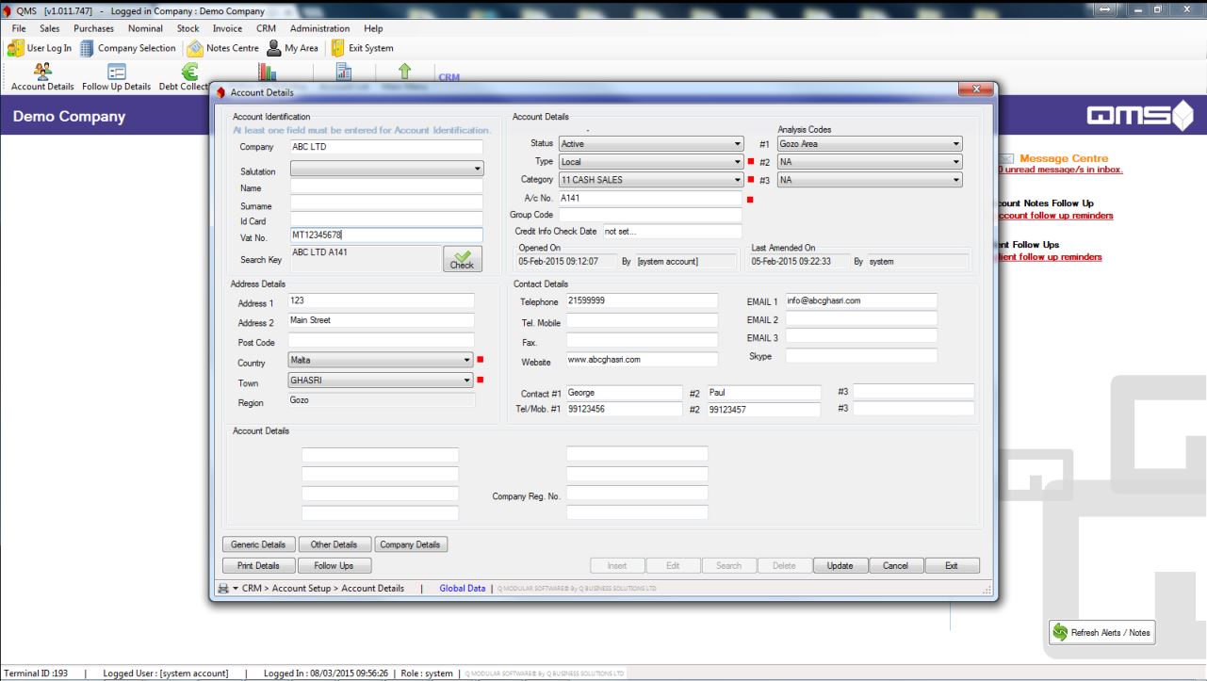The width and height of the screenshot is (1207, 681).
Task: Click the Vat No. input field
Action: [x=386, y=235]
